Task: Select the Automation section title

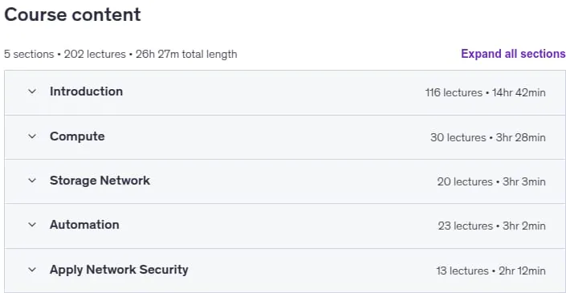Action: pos(84,225)
